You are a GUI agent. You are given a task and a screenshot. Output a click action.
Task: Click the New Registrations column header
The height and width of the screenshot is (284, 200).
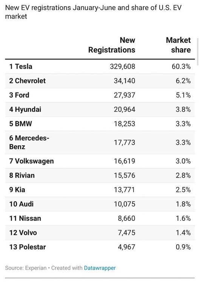[x=112, y=45]
